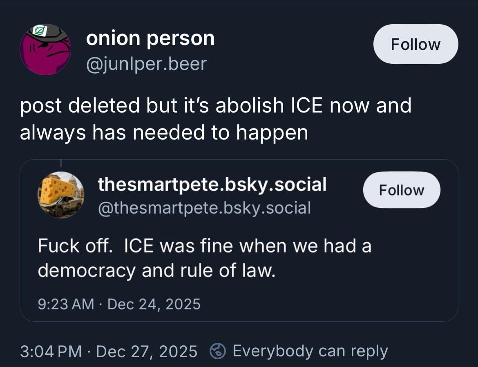This screenshot has width=478, height=367.
Task: Open quoted post text about democracy
Action: pos(204,258)
